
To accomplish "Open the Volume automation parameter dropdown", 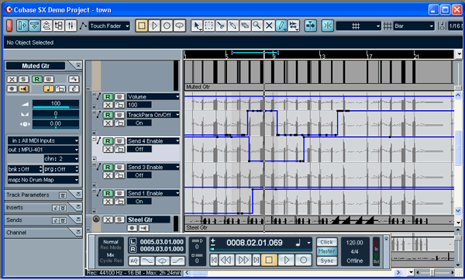I will coord(153,97).
